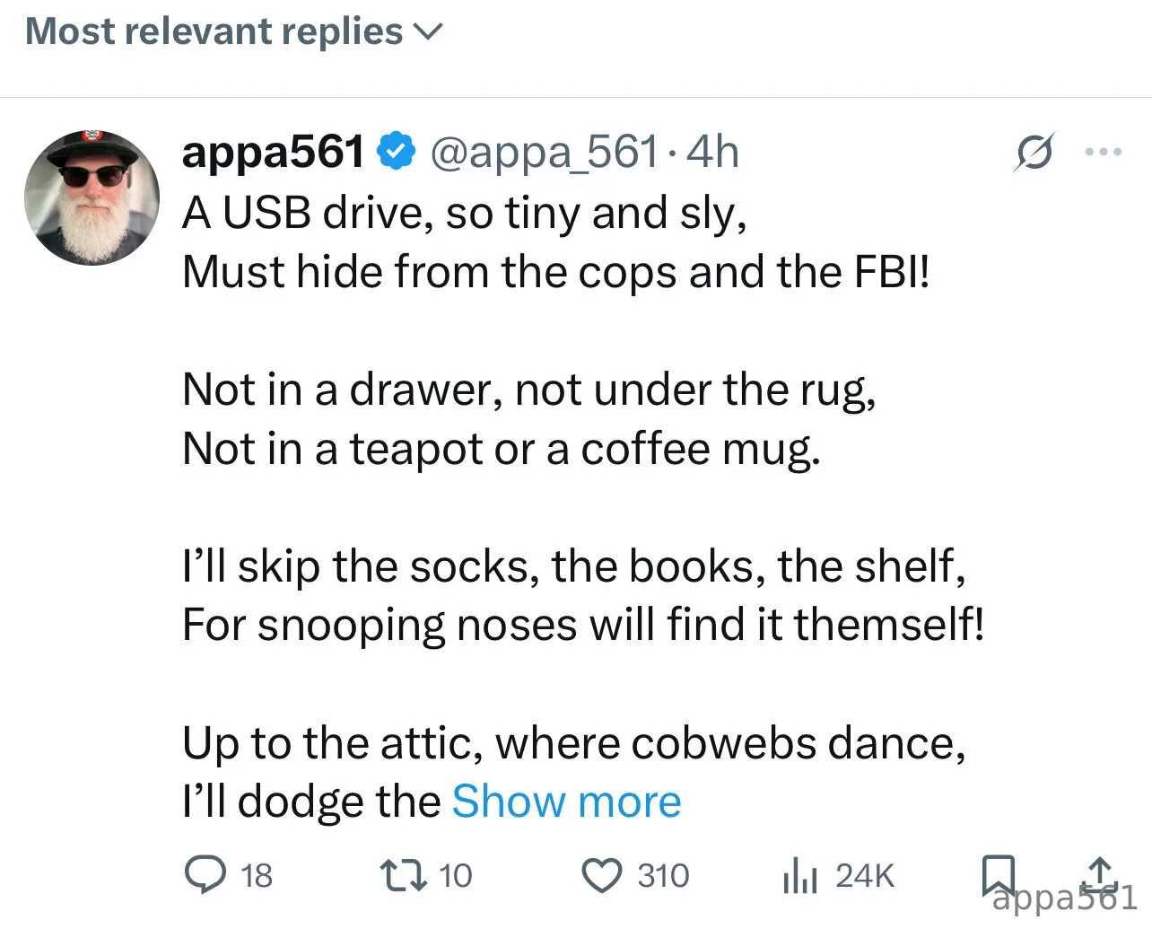
Task: Click the 24K view count
Action: (865, 876)
